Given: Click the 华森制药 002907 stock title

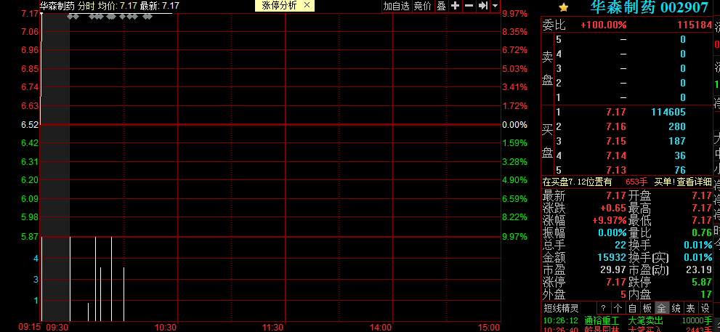Looking at the screenshot, I should tap(650, 7).
